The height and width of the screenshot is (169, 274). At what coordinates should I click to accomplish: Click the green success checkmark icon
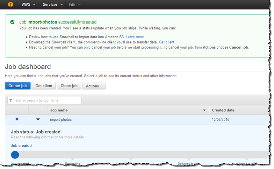point(12,22)
